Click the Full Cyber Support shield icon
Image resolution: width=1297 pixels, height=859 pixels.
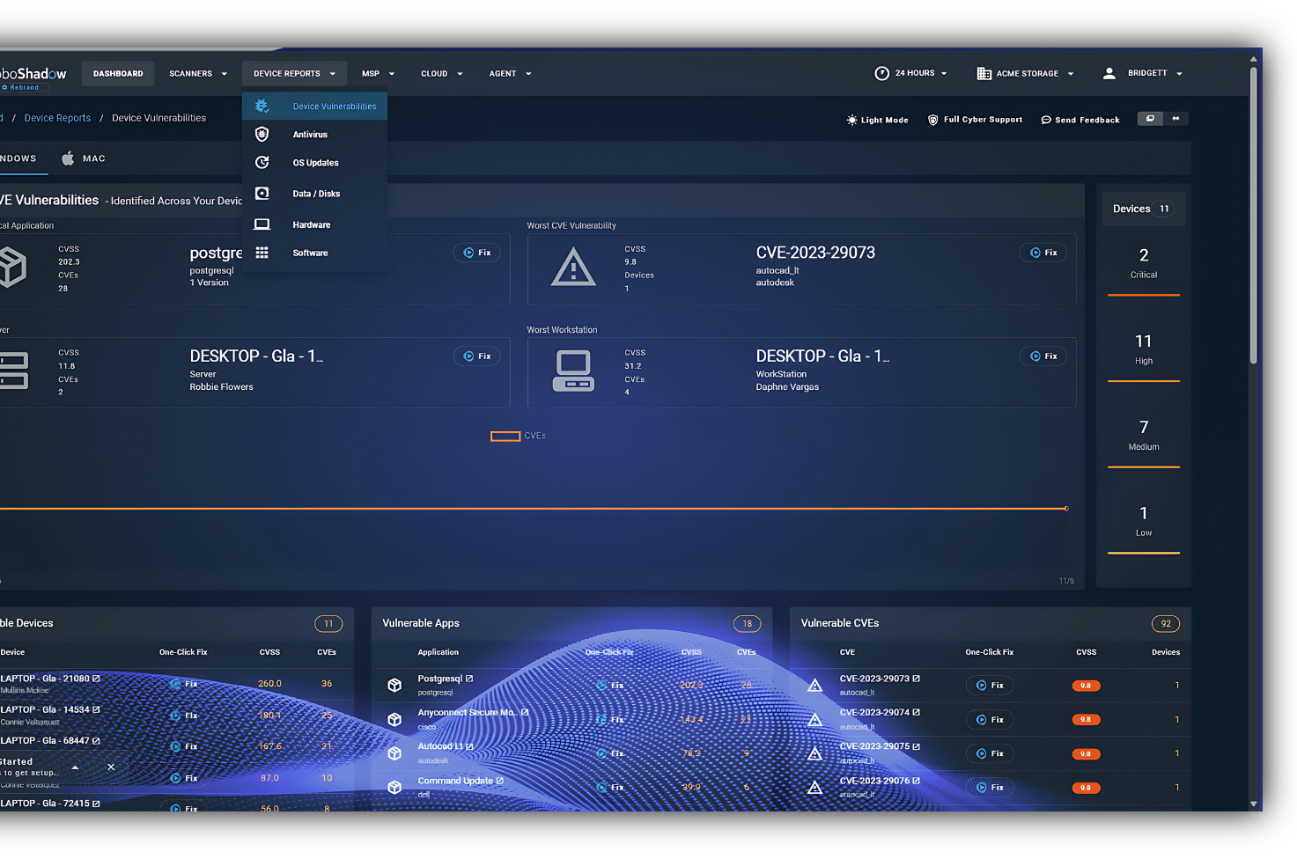point(933,119)
